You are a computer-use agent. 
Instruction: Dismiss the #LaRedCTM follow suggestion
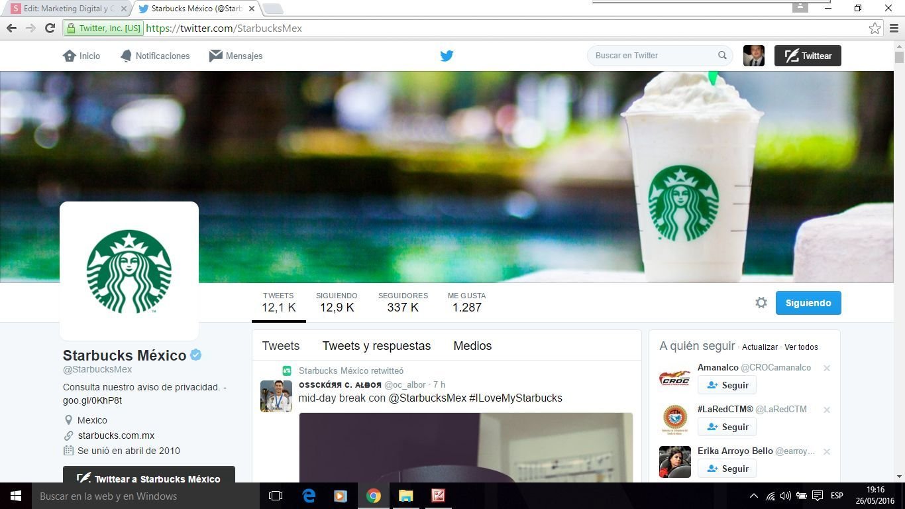point(827,410)
